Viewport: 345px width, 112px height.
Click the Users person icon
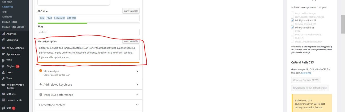click(x=3, y=72)
